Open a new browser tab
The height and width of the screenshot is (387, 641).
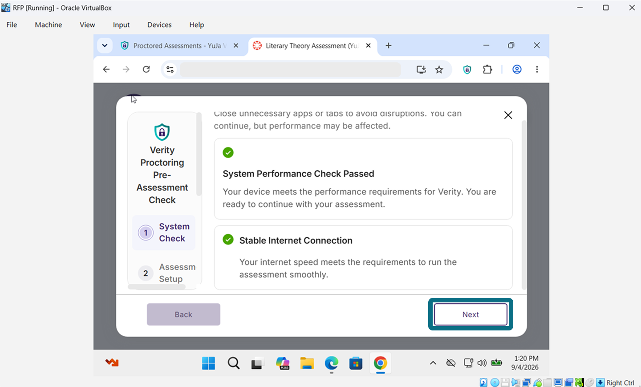click(x=388, y=45)
